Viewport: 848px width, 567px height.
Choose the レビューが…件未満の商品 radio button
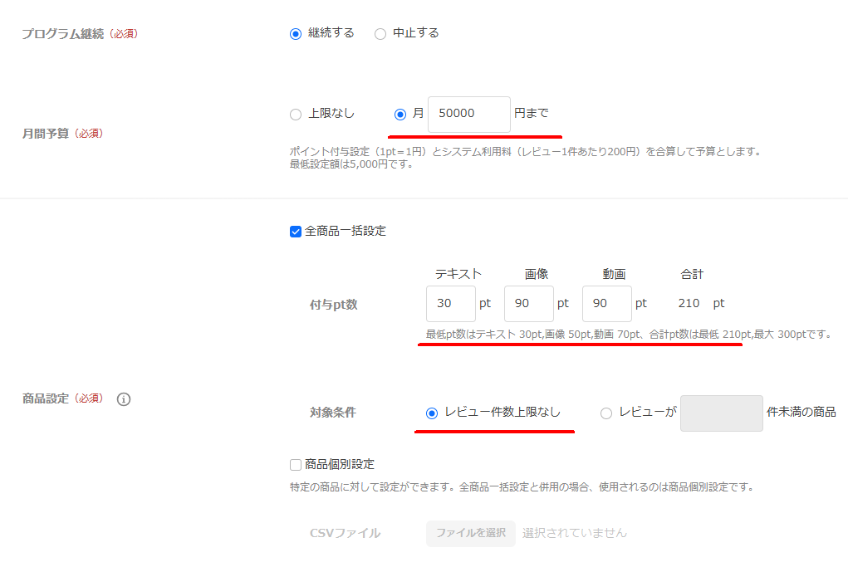(x=606, y=413)
